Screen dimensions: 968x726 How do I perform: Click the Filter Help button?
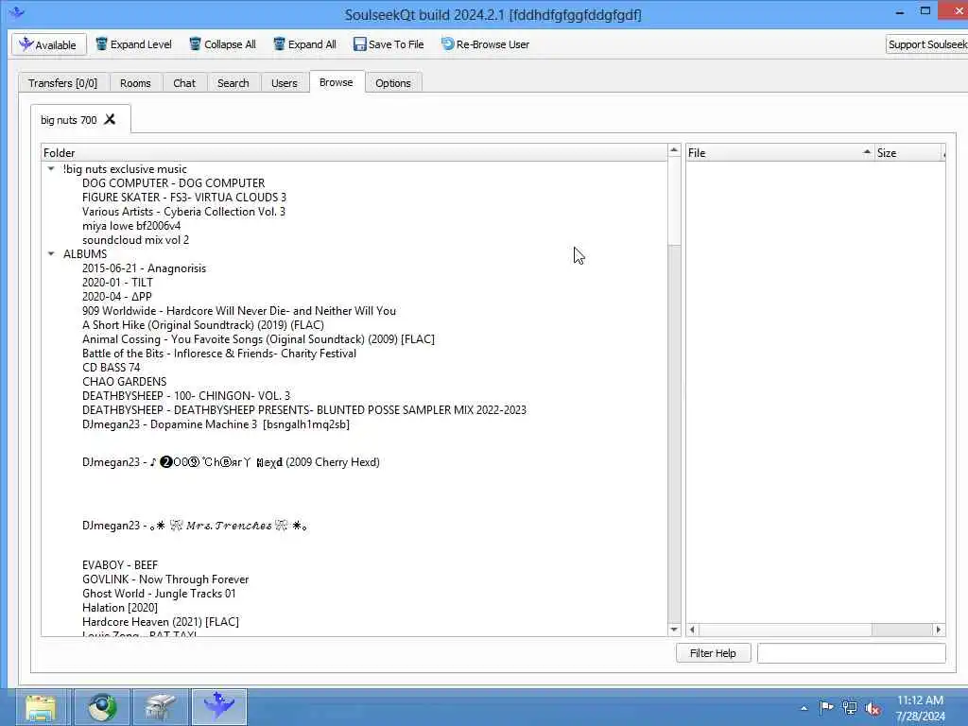(x=713, y=653)
